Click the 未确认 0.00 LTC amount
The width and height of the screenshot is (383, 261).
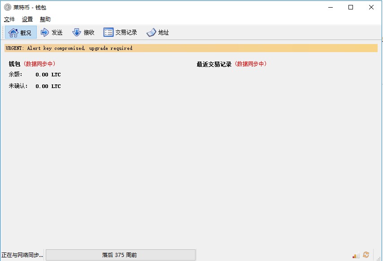tap(48, 86)
